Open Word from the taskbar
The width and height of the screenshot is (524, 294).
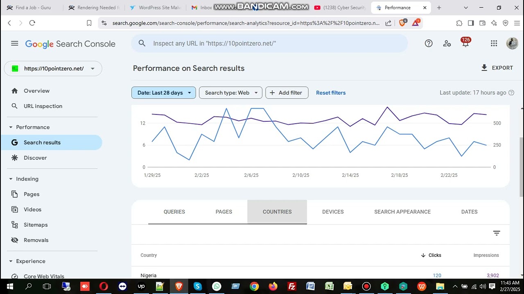click(310, 286)
